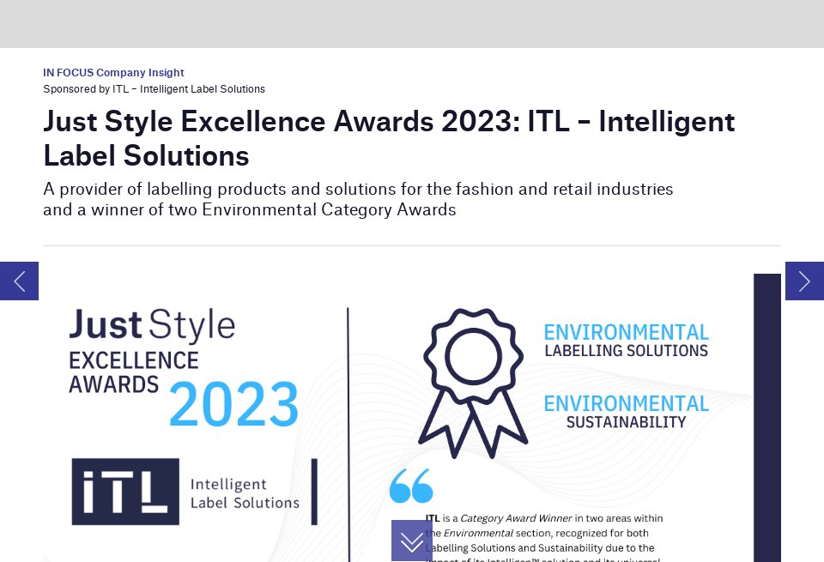Click the blue quotation marks graphic
This screenshot has height=562, width=824.
(x=411, y=486)
